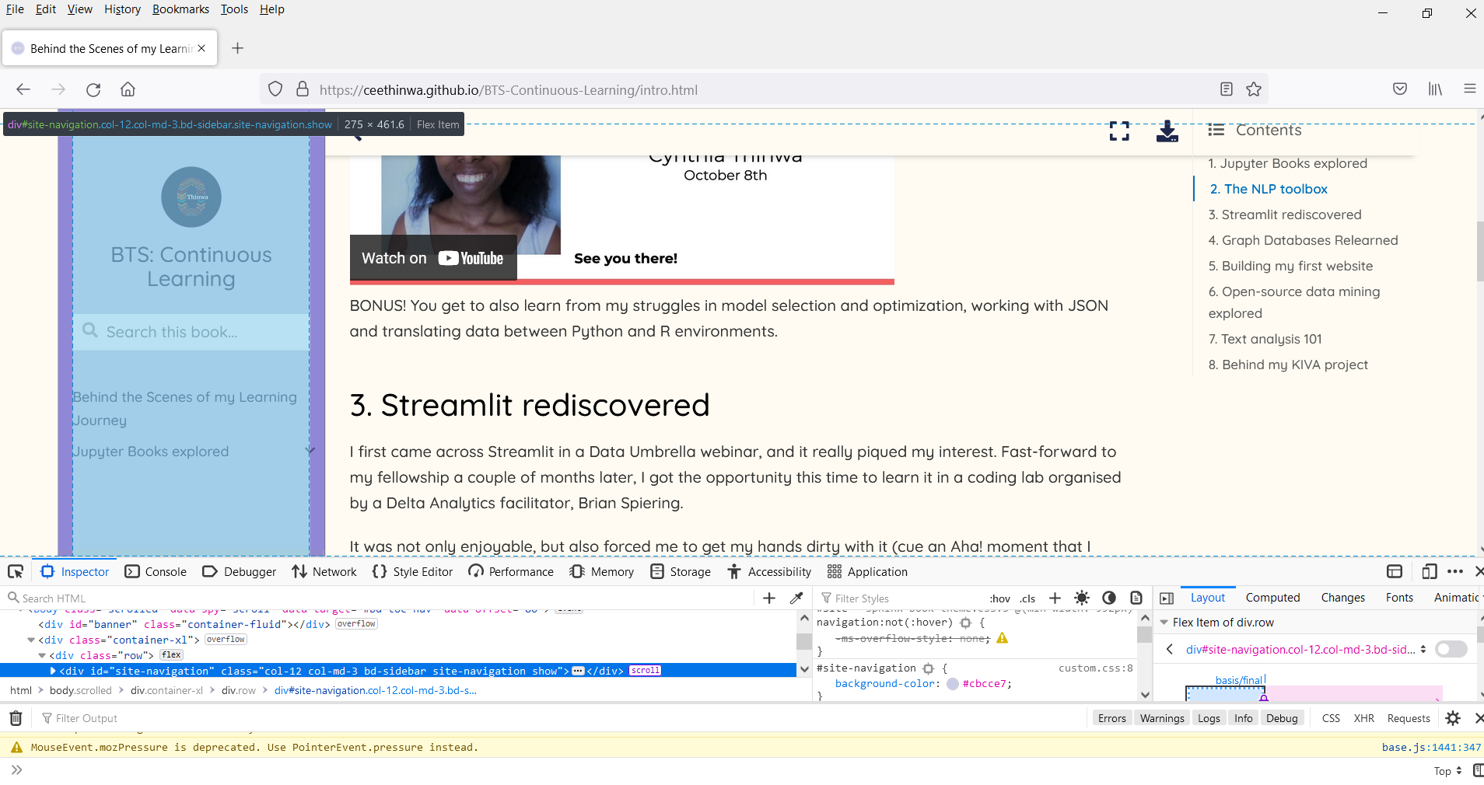Open a new browser tab
Viewport: 1484px width, 785px height.
[x=237, y=48]
